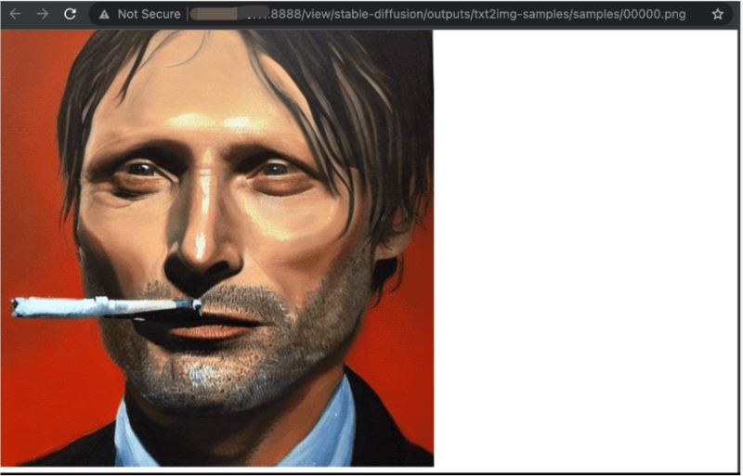
Task: Reload the page with the refresh icon
Action: click(71, 14)
